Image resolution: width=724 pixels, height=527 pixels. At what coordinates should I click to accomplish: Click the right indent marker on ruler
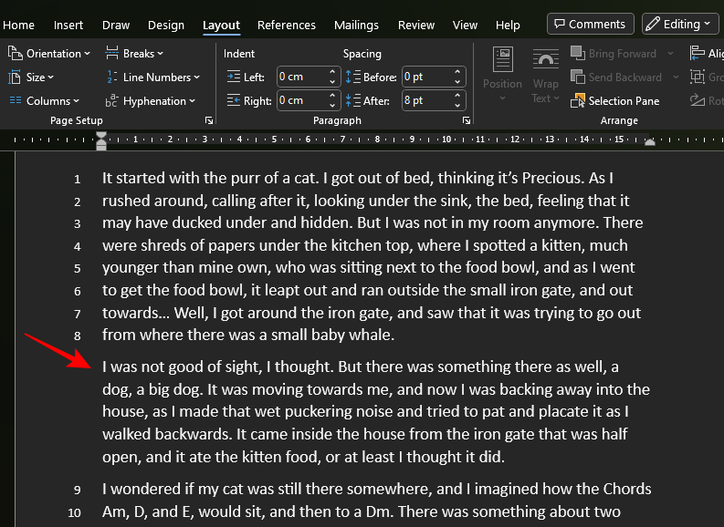650,142
